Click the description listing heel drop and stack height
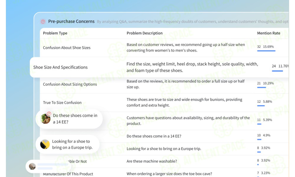Viewport: 295px width, 177px height. [192, 67]
